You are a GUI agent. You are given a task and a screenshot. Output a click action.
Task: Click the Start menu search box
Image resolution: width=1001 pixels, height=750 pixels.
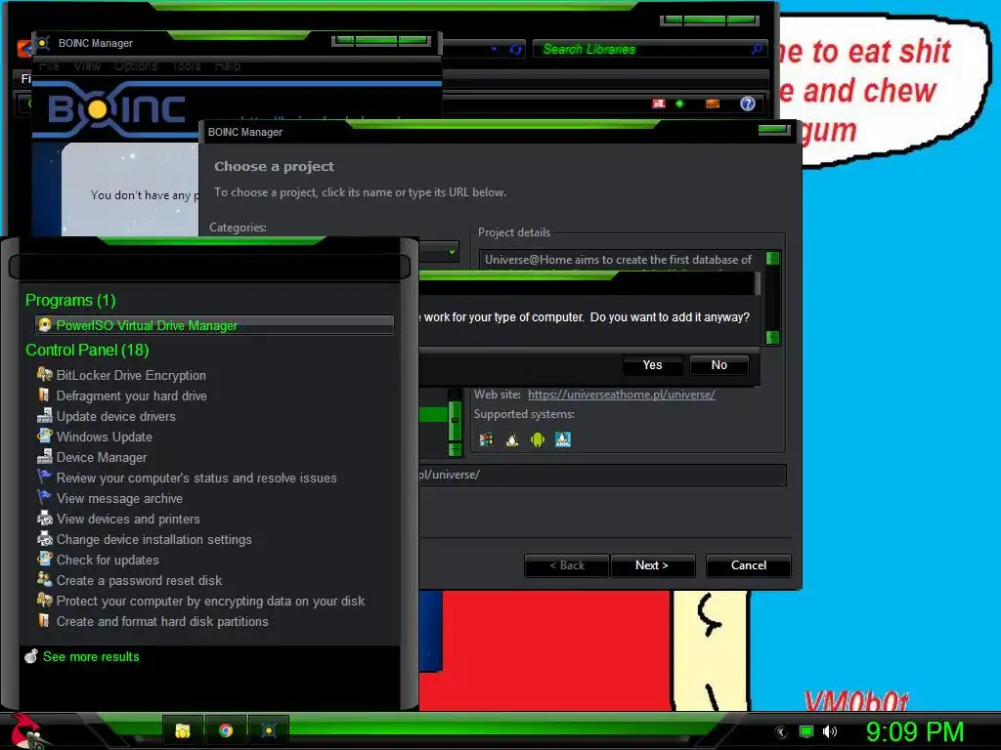209,267
